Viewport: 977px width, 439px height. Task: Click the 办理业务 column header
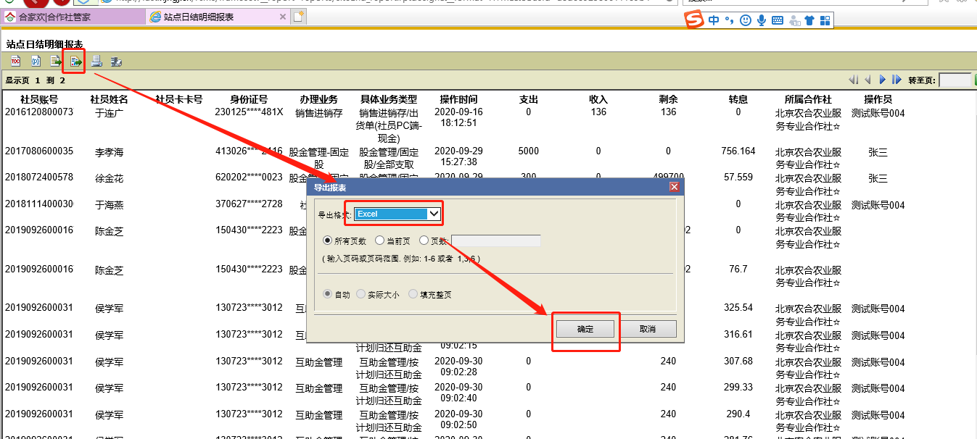(x=318, y=99)
